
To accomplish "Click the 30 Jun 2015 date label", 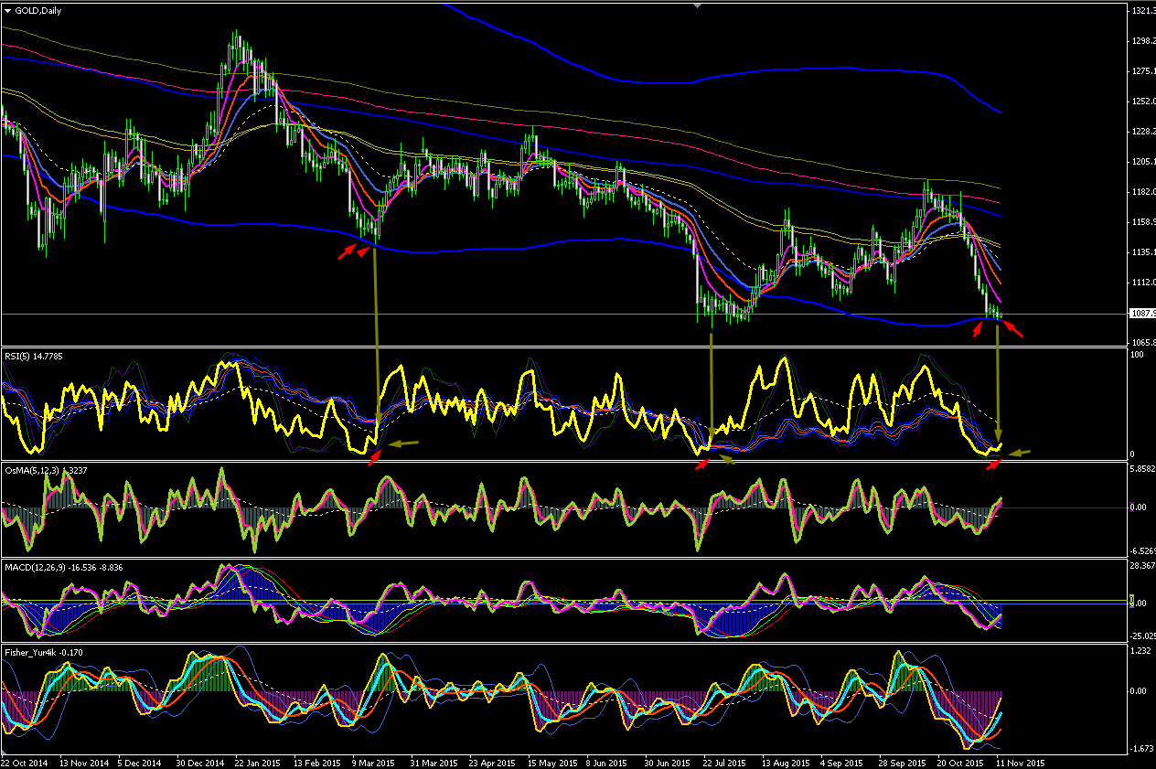I will 667,762.
